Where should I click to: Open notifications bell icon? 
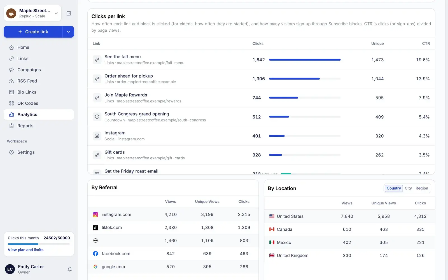point(70,269)
